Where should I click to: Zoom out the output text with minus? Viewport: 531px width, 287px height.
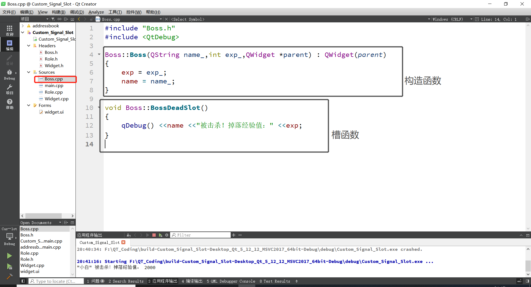click(x=240, y=235)
